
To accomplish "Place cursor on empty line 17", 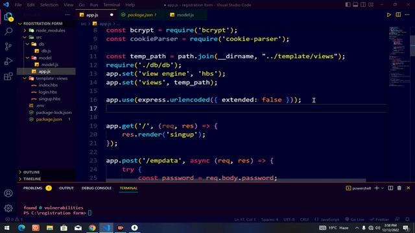I will [246, 109].
